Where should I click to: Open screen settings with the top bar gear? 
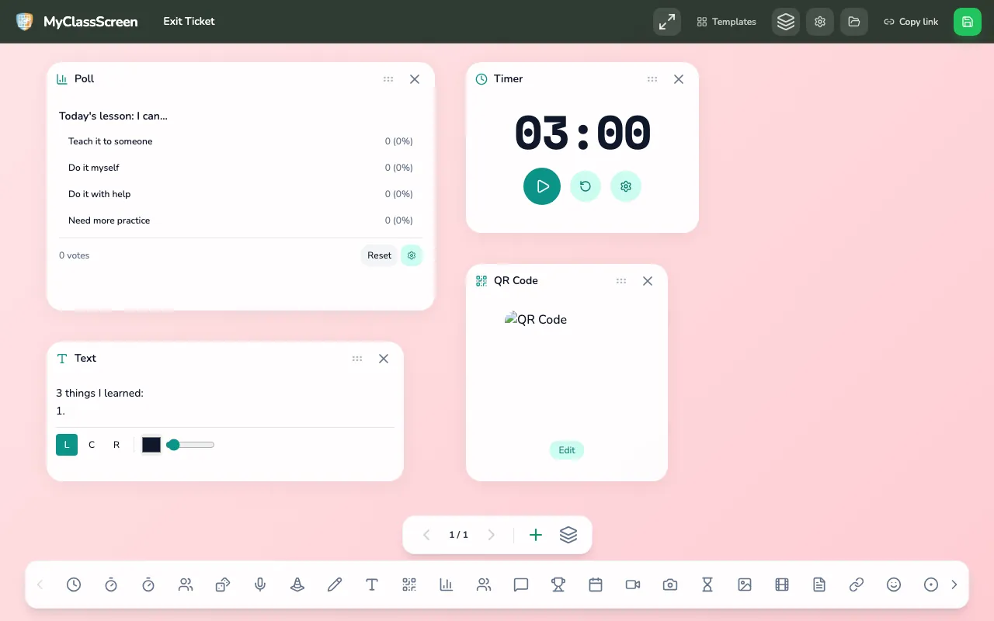820,22
